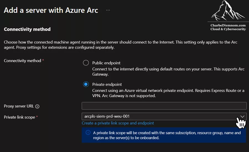Select the Private endpoint radio button
The image size is (249, 152).
(86, 84)
